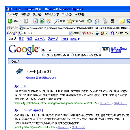Expand the more menu in Google nav
130x130 pixels.
click(75, 39)
